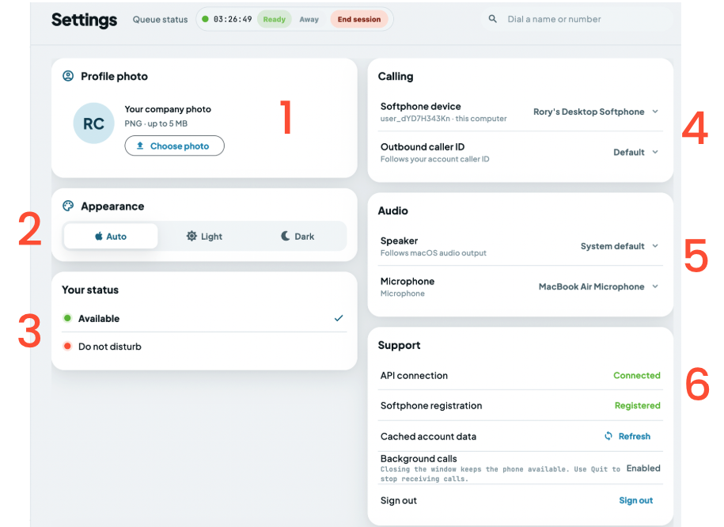724x527 pixels.
Task: Click the Follows your account caller ID text
Action: pos(435,159)
